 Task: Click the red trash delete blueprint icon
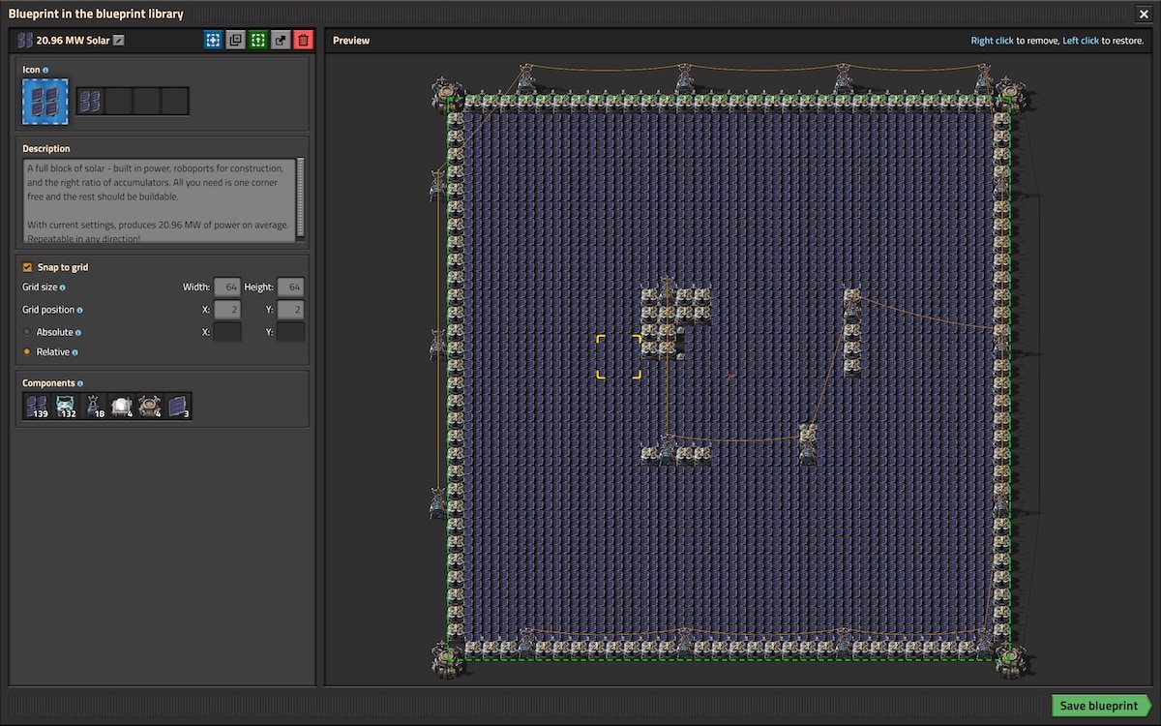pyautogui.click(x=303, y=40)
